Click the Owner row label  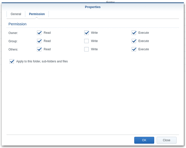tap(13, 33)
